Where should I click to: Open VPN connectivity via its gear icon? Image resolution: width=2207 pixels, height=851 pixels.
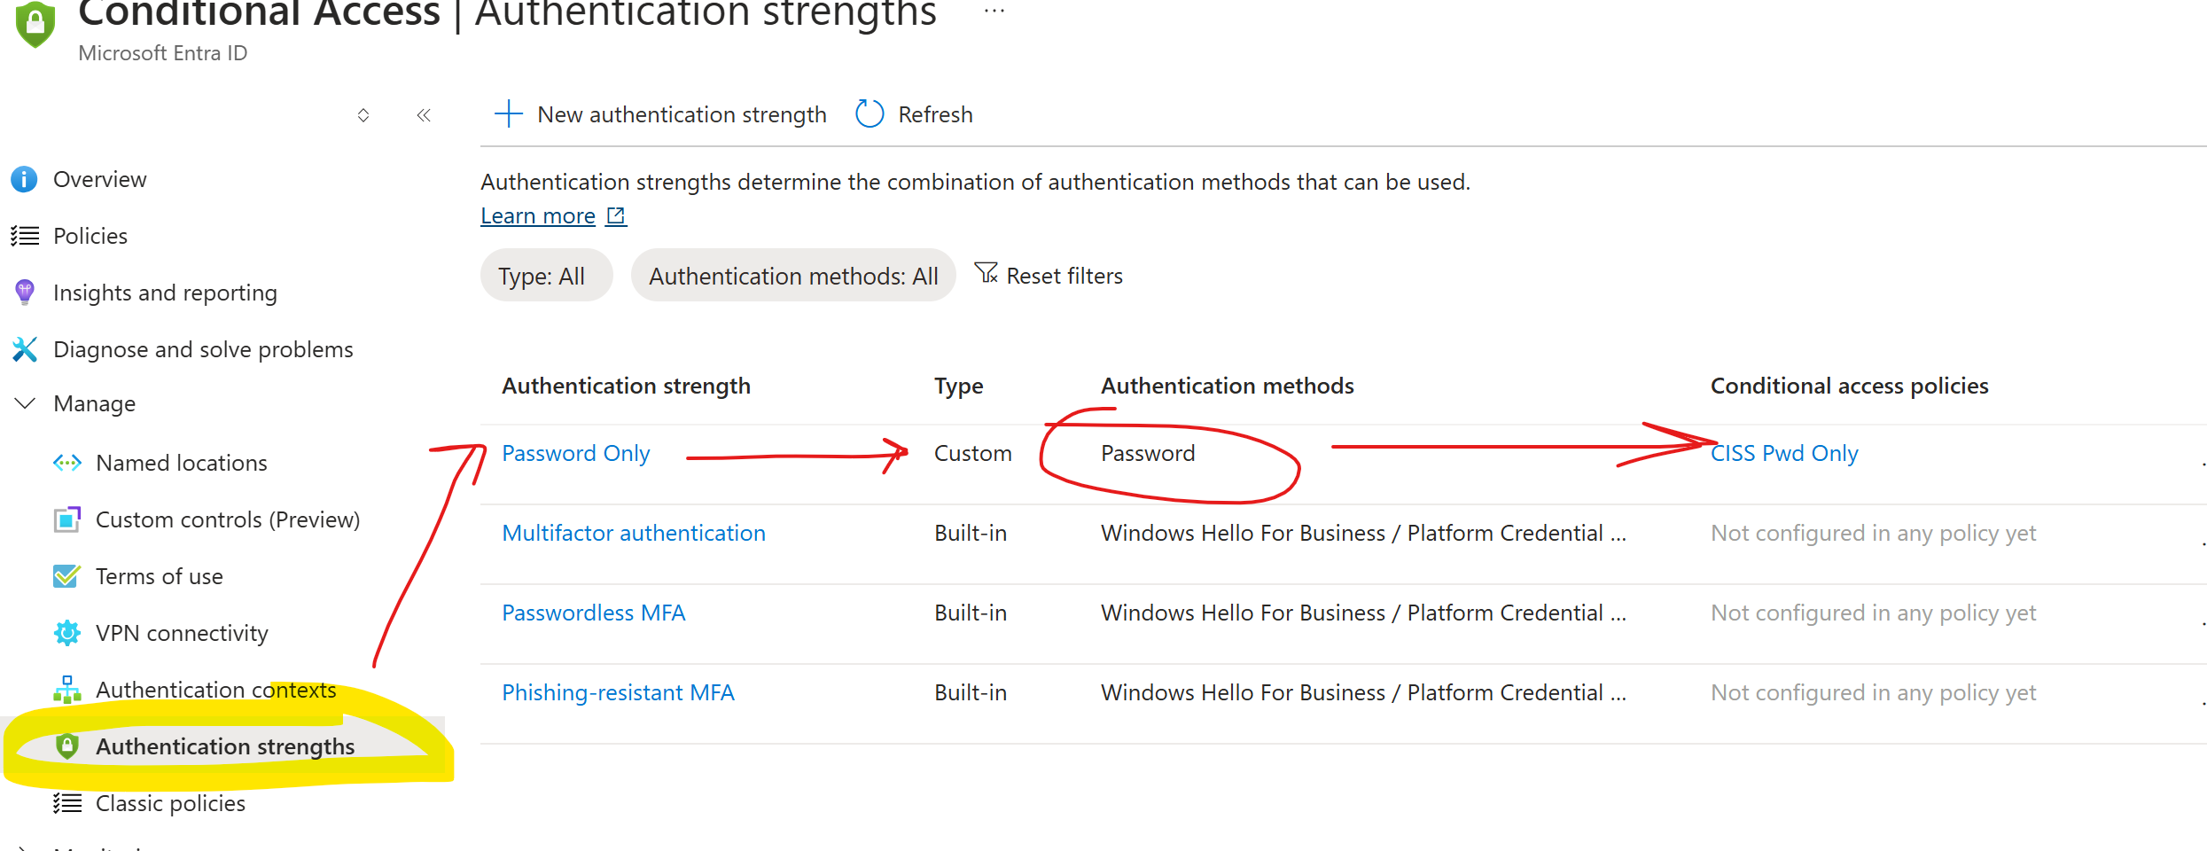pos(66,633)
